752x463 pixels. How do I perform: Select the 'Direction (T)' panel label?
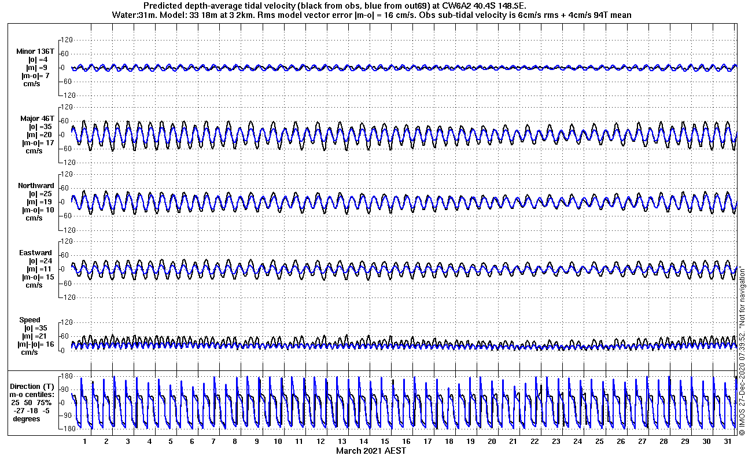(34, 386)
